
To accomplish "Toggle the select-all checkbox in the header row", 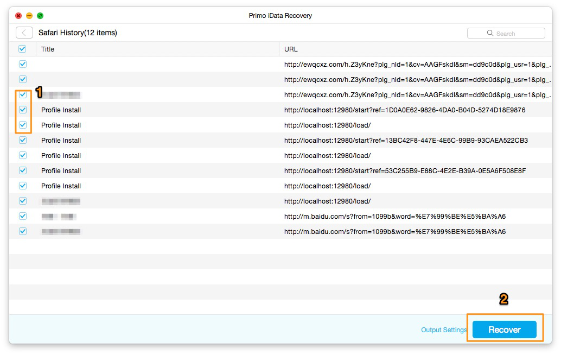I will click(22, 49).
